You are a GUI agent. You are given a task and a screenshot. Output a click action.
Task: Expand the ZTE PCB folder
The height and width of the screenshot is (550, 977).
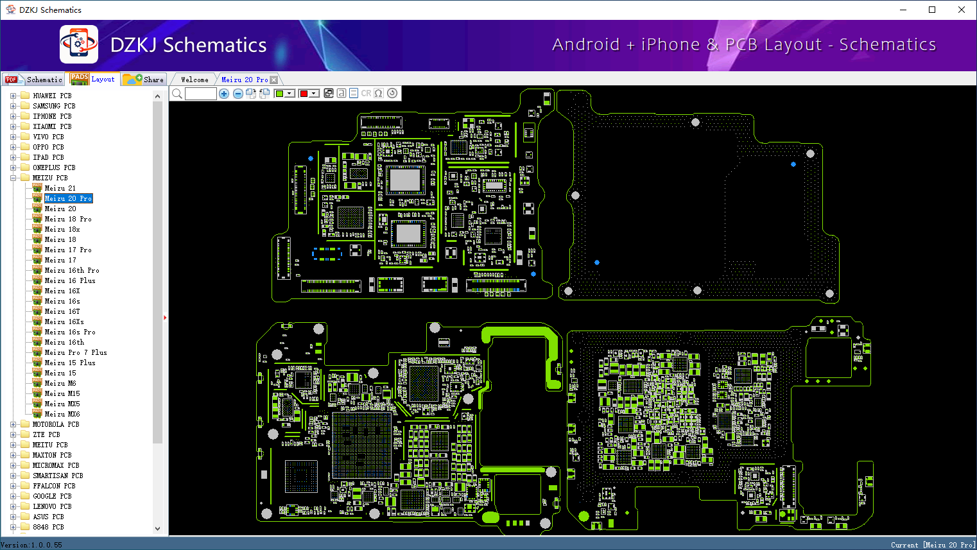point(13,434)
